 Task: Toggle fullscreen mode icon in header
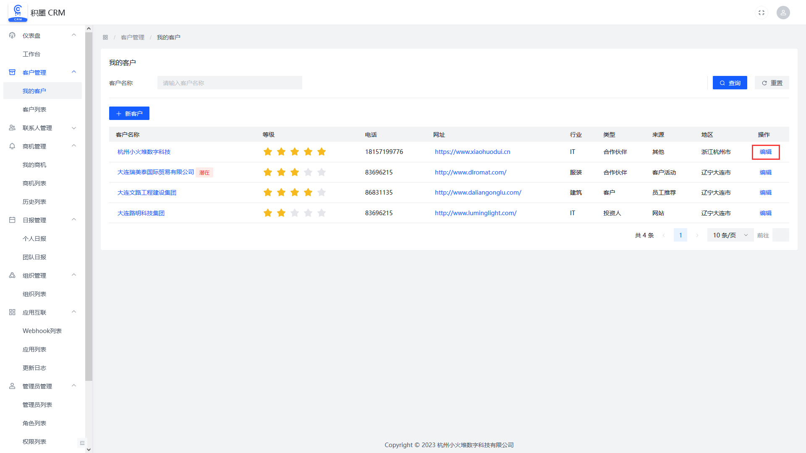click(x=762, y=13)
